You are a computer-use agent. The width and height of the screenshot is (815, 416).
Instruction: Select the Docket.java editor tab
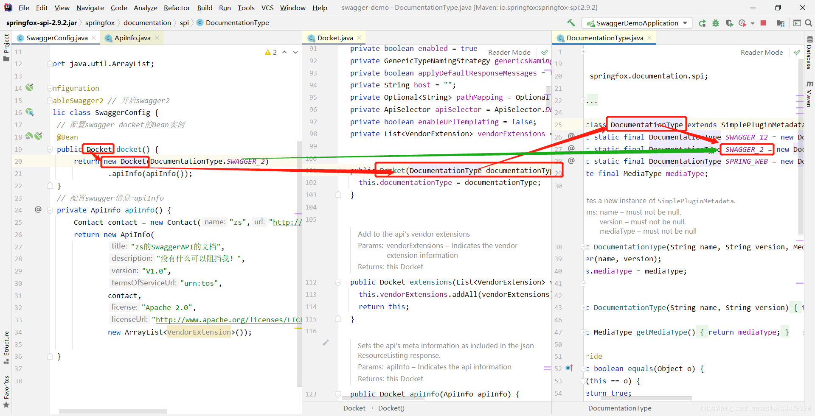[335, 38]
